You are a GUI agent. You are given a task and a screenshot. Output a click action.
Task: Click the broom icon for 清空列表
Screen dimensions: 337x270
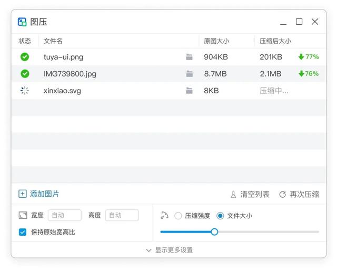tap(233, 194)
